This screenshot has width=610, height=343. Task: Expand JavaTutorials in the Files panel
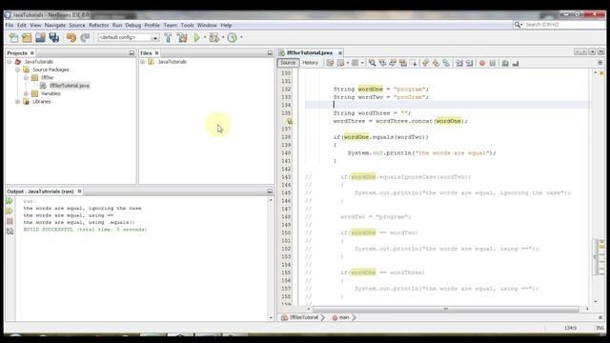coord(143,62)
